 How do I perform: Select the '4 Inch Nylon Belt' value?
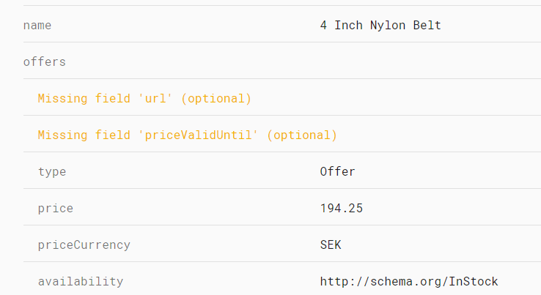pyautogui.click(x=380, y=26)
